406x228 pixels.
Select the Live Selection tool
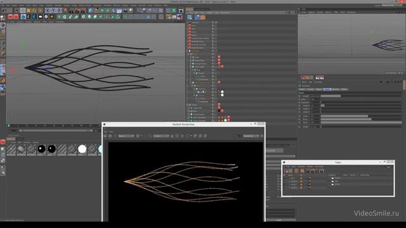coord(16,10)
